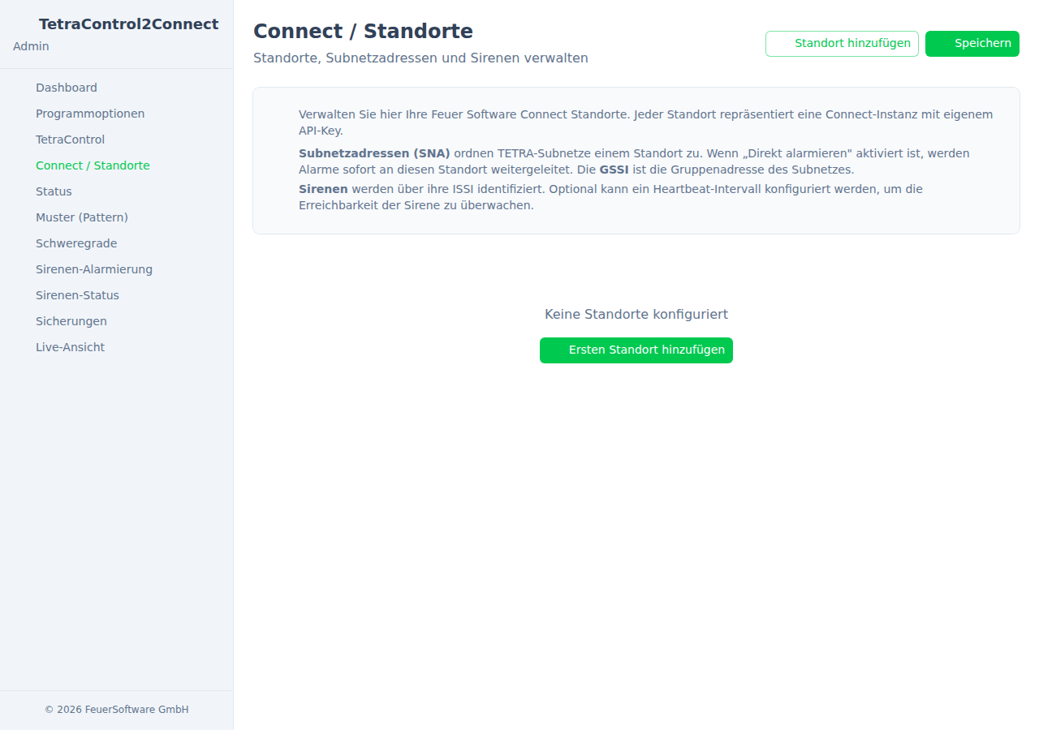
Task: Open the Dashboard page
Action: click(66, 88)
